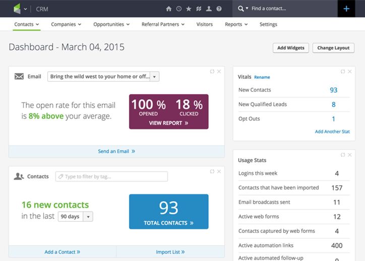Click the Change Layout button
This screenshot has width=365, height=261.
pos(333,48)
